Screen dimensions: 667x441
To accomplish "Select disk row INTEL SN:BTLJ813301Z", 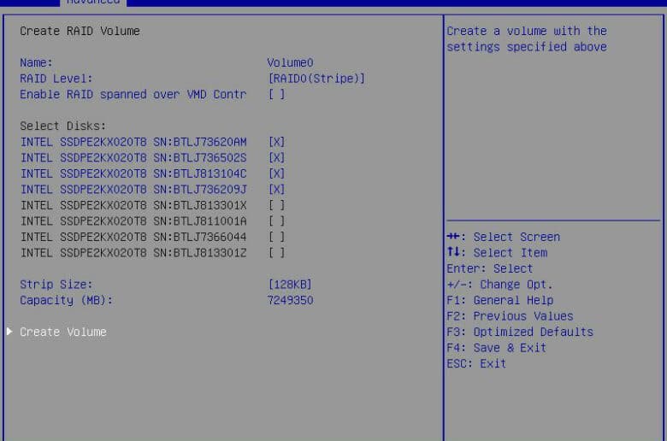I will [x=133, y=253].
